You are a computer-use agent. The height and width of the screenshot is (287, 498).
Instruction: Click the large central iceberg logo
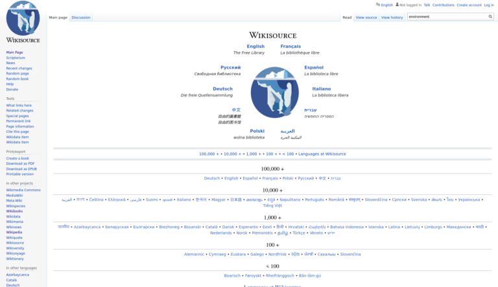click(274, 92)
